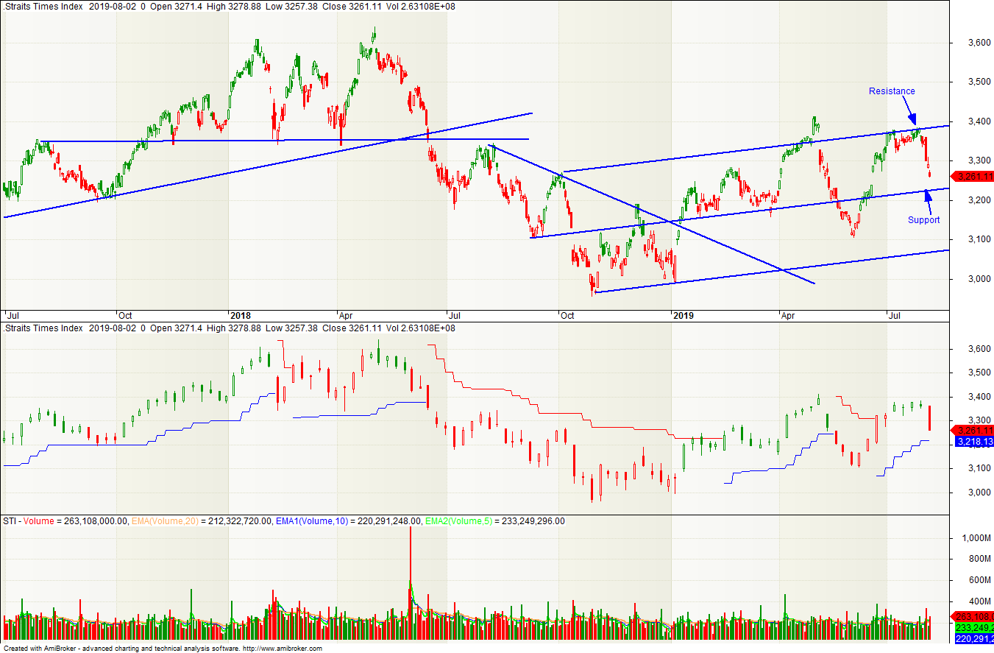Click the EMA2(Volume,5) = 233,249,296.00 legend text

click(x=495, y=521)
